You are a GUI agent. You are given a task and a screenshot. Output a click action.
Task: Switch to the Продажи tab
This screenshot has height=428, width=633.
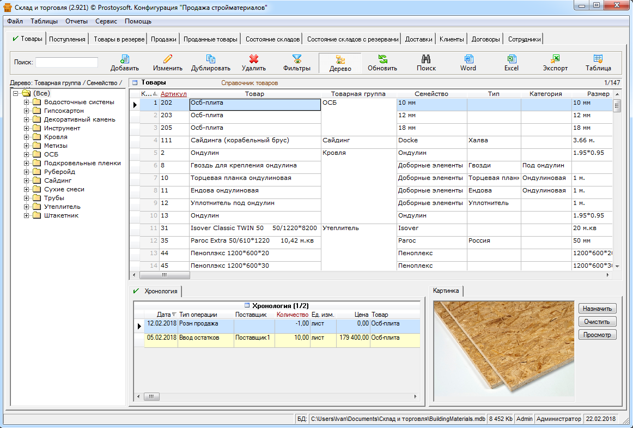[x=163, y=39]
